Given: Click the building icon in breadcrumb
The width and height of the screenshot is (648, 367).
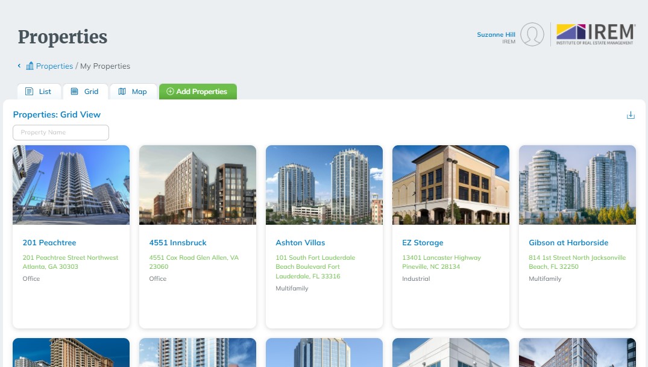Looking at the screenshot, I should pyautogui.click(x=30, y=66).
